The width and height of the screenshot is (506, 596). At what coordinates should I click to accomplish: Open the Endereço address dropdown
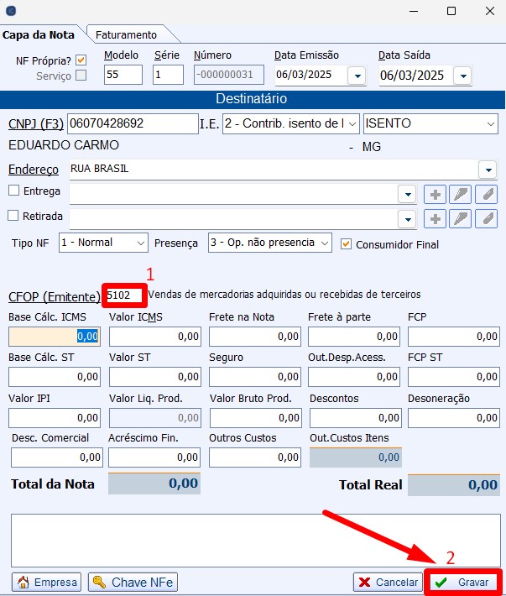click(x=488, y=170)
